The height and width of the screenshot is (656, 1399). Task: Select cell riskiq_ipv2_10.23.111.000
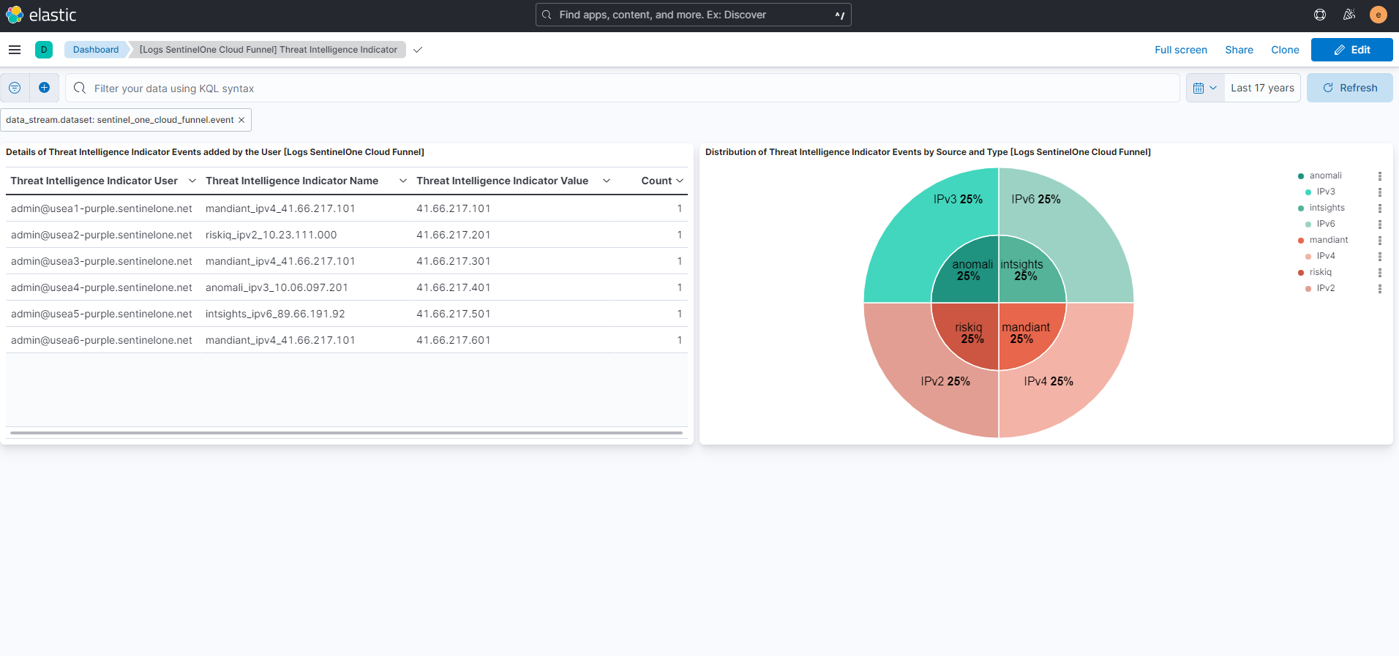point(271,235)
